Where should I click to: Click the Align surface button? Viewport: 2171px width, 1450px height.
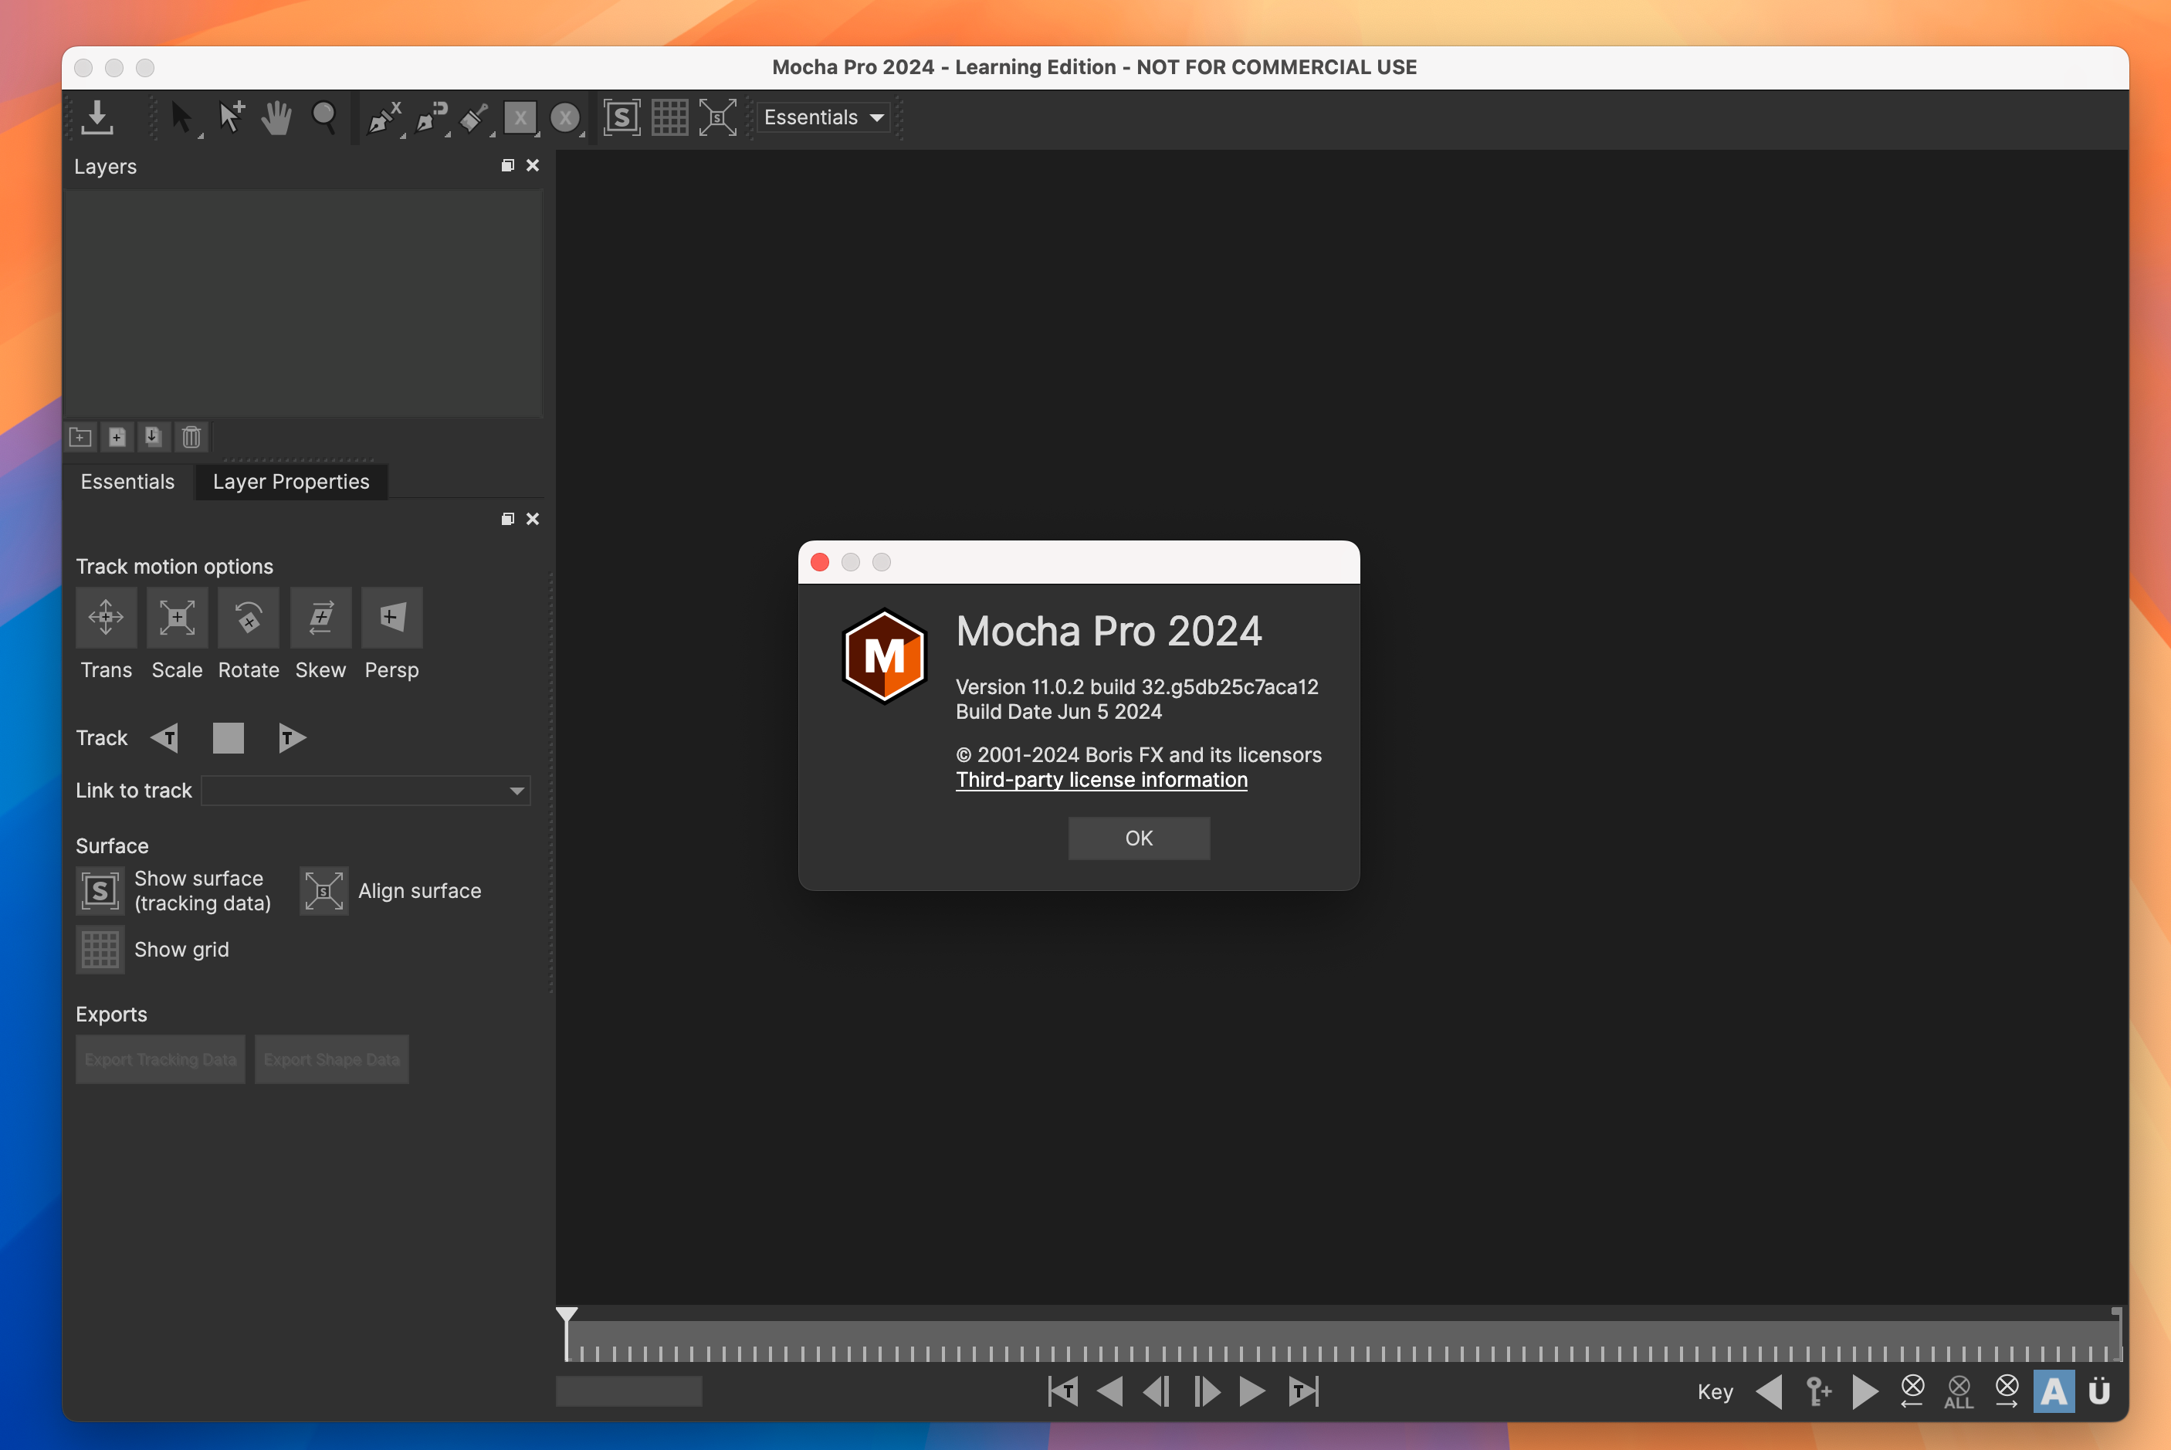pyautogui.click(x=323, y=890)
